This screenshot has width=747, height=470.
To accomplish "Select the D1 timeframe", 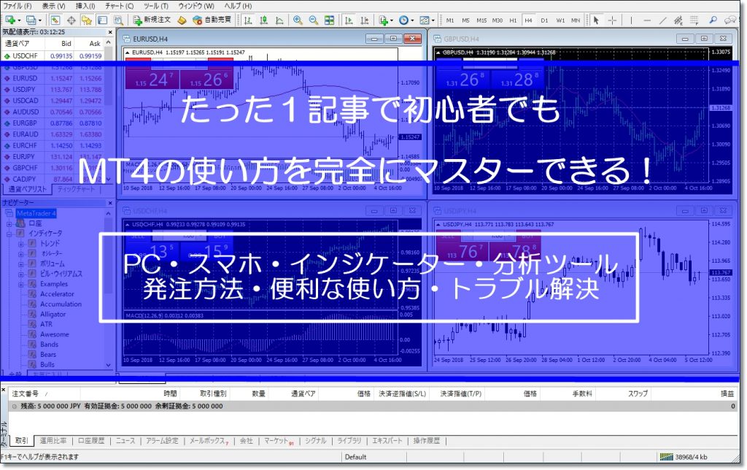I will [544, 20].
